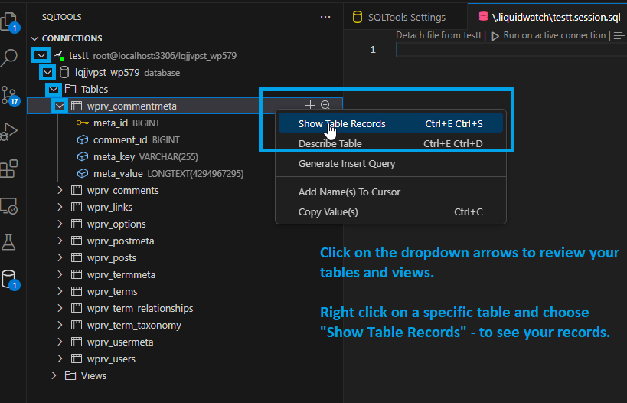
Task: Open the Extensions view icon
Action: tap(8, 169)
